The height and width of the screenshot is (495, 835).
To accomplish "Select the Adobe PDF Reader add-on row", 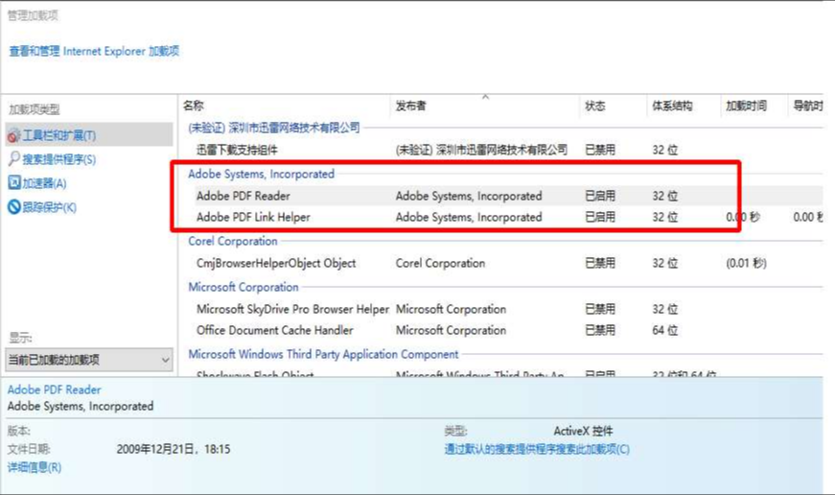I will tap(508, 196).
